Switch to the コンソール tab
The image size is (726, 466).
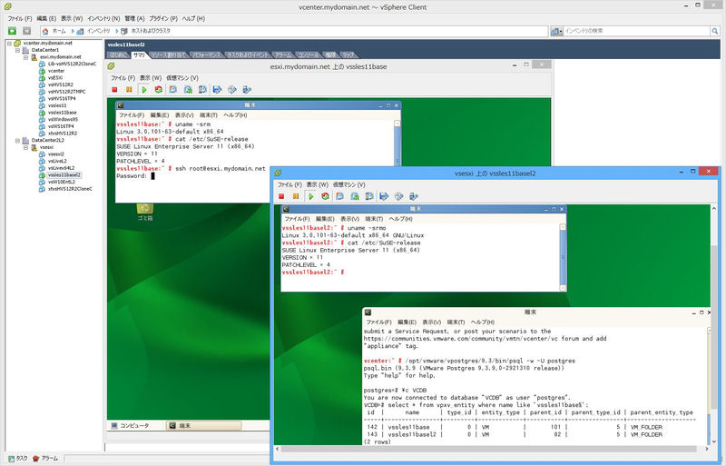[308, 55]
